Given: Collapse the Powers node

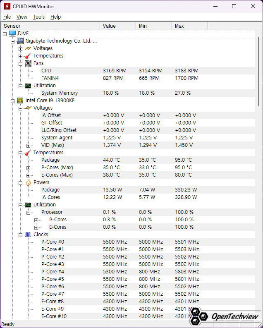Looking at the screenshot, I should pyautogui.click(x=20, y=183).
